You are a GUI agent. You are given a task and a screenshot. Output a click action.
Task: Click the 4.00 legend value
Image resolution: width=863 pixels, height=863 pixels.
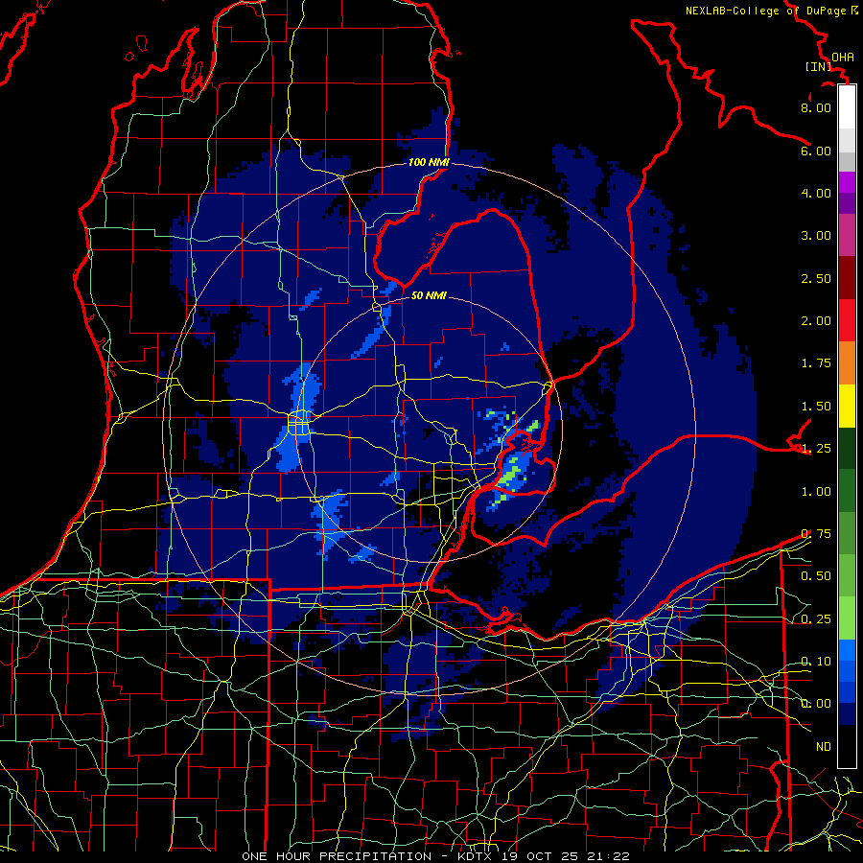816,193
